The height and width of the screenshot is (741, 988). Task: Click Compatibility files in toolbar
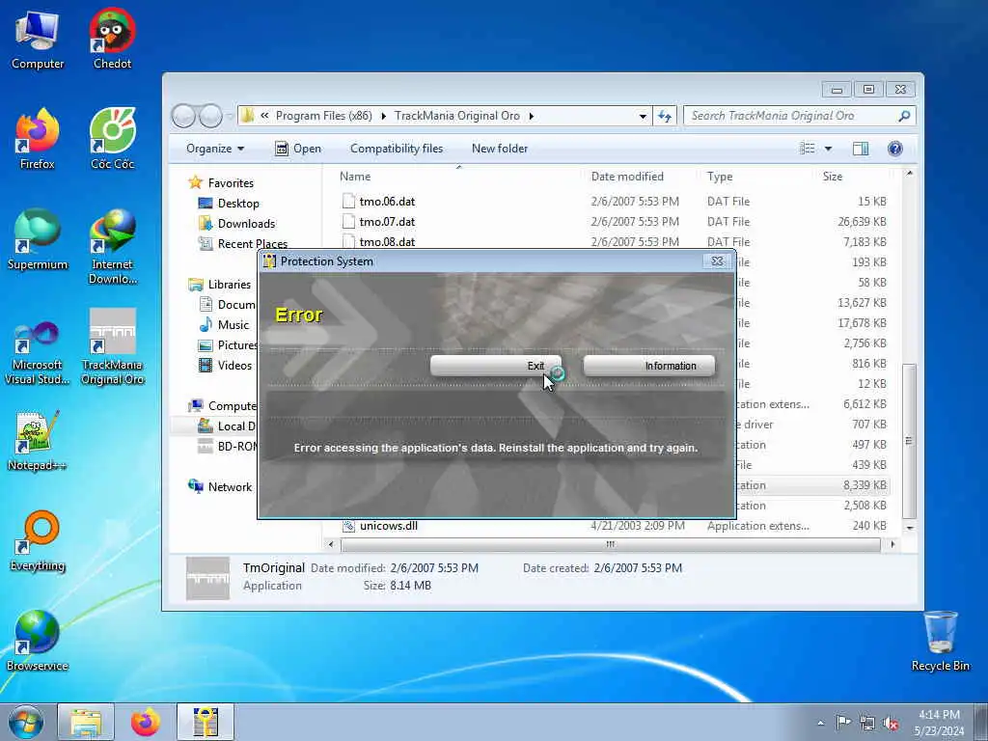[x=397, y=149]
